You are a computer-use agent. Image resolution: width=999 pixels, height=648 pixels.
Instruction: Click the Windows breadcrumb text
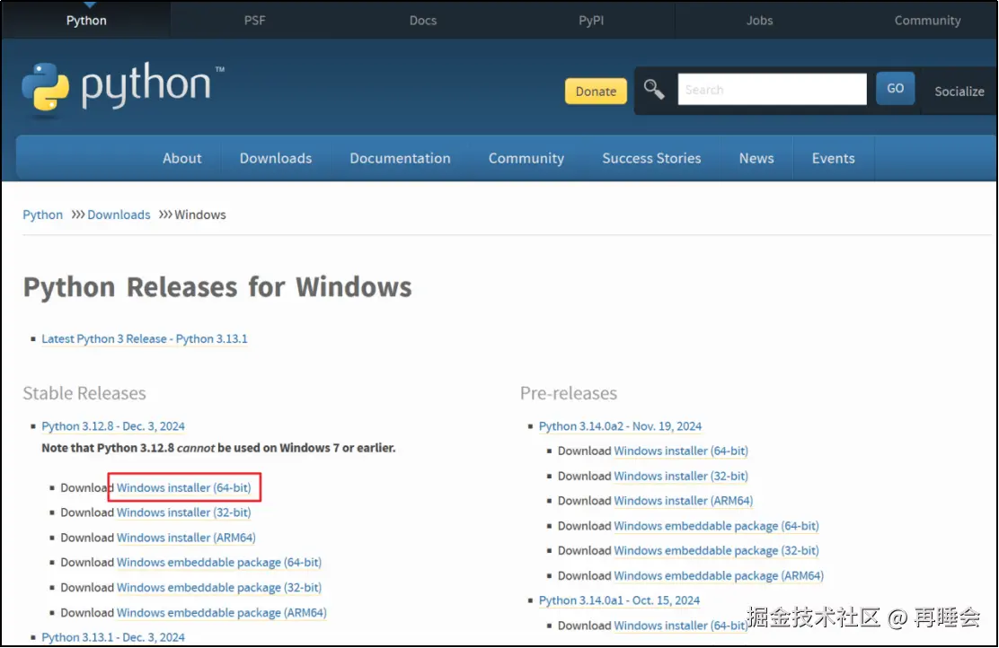[x=200, y=215]
